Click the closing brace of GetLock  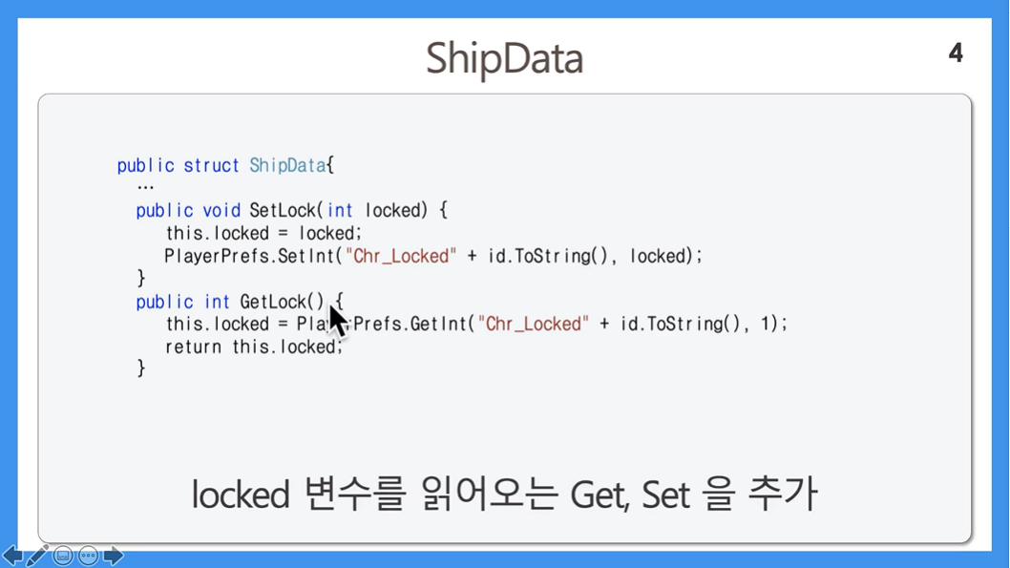(141, 368)
